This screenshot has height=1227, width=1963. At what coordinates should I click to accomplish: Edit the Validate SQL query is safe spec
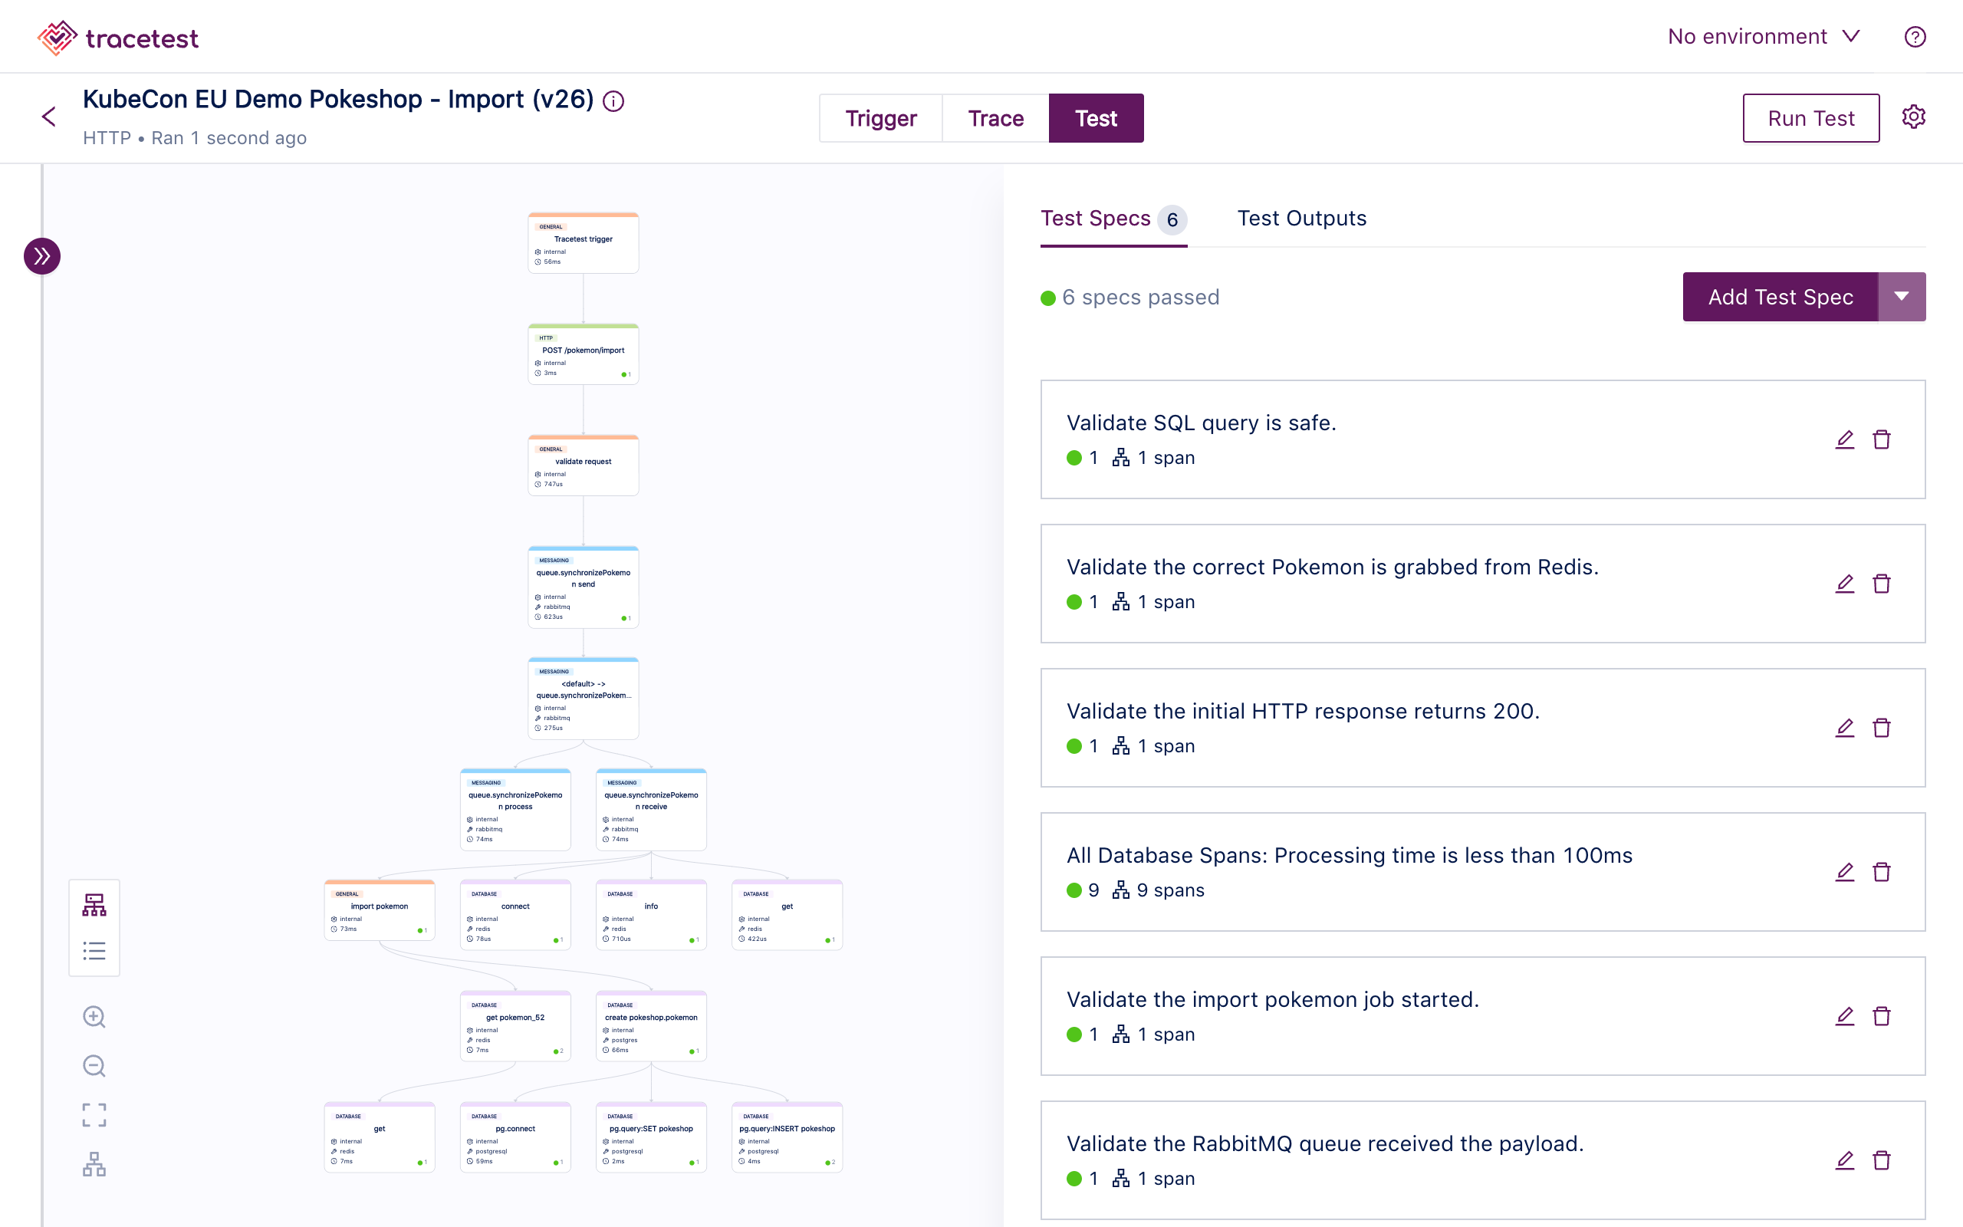point(1845,440)
